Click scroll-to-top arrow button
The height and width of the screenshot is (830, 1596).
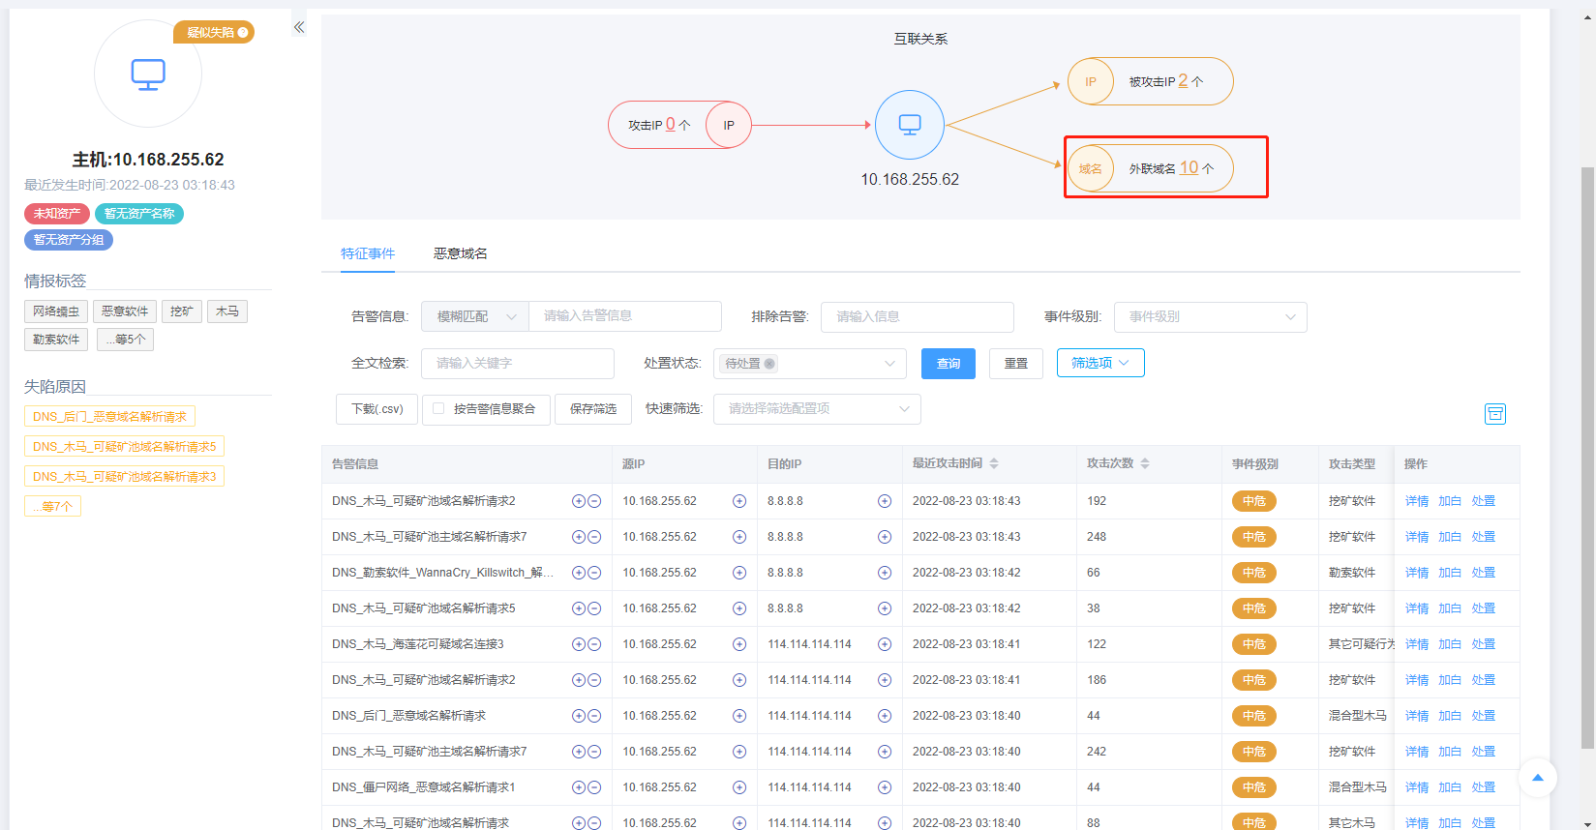click(x=1537, y=778)
